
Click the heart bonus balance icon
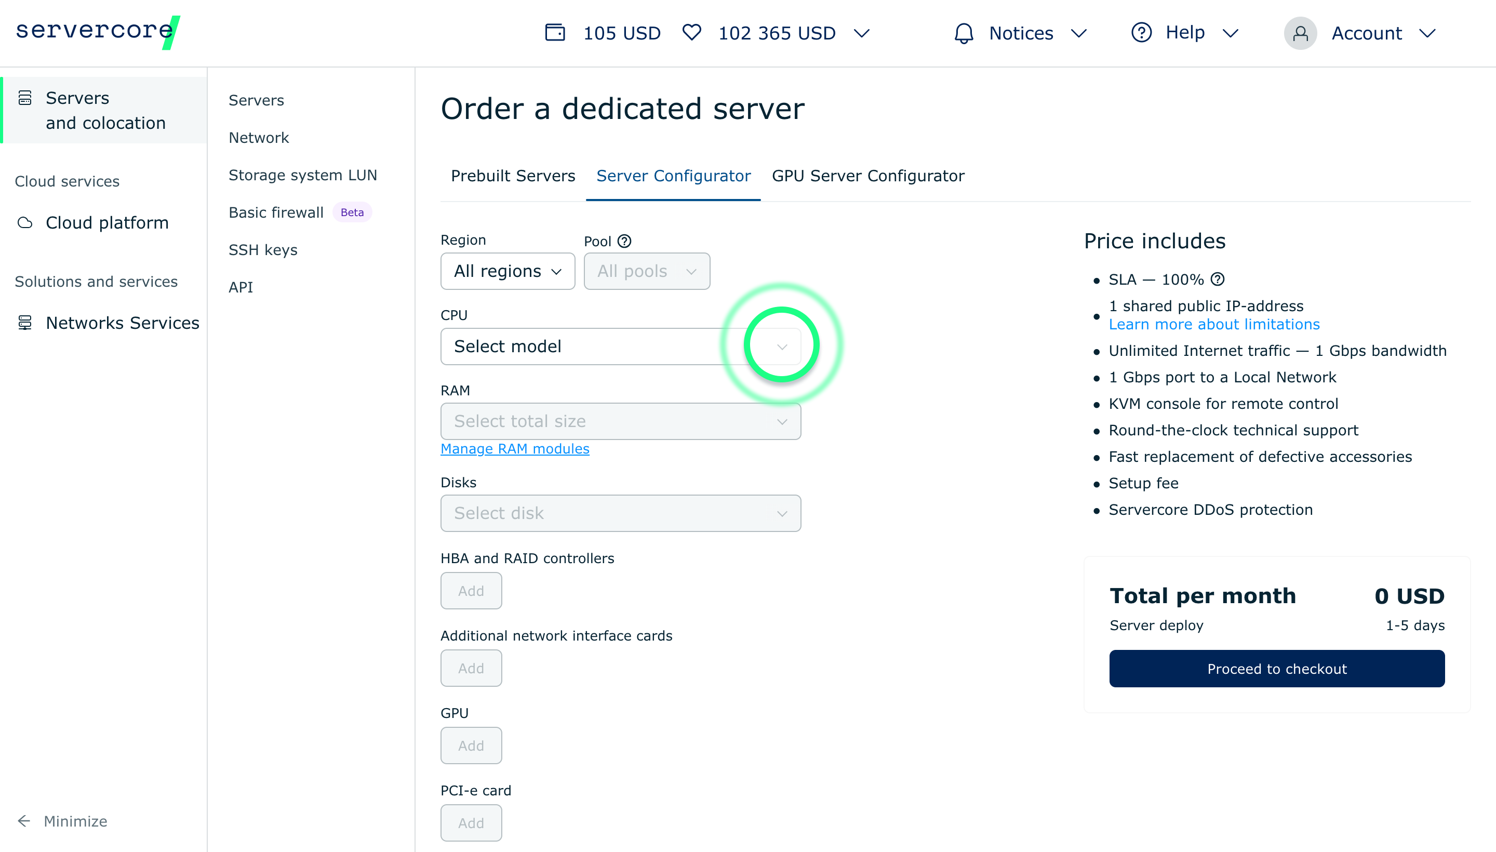691,32
